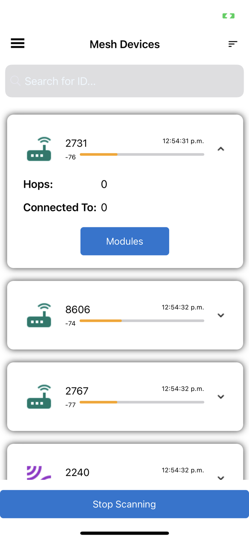Click the Search for ID input field
249x540 pixels.
(x=124, y=81)
